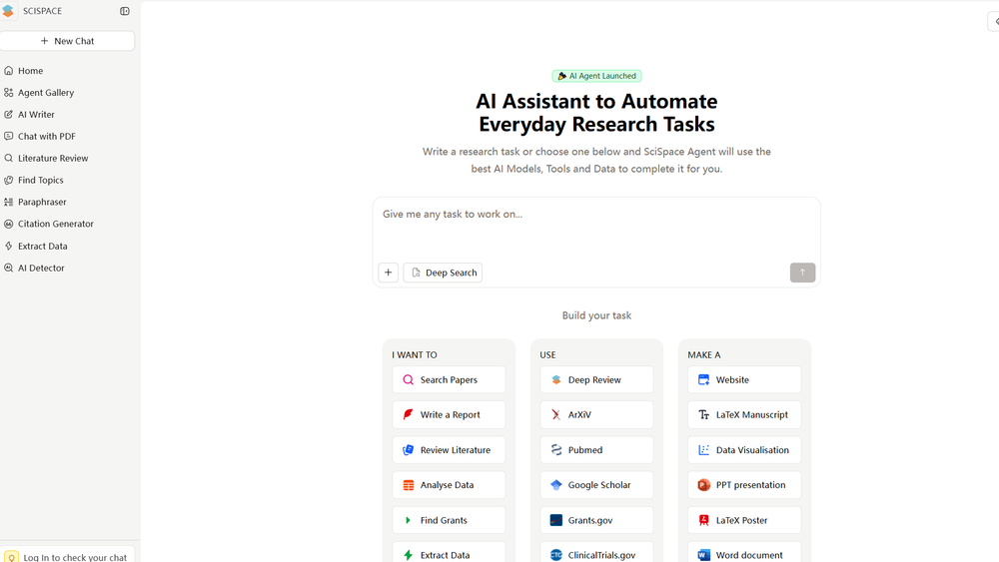Choose Website under MAKE A
The image size is (999, 562).
tap(744, 380)
